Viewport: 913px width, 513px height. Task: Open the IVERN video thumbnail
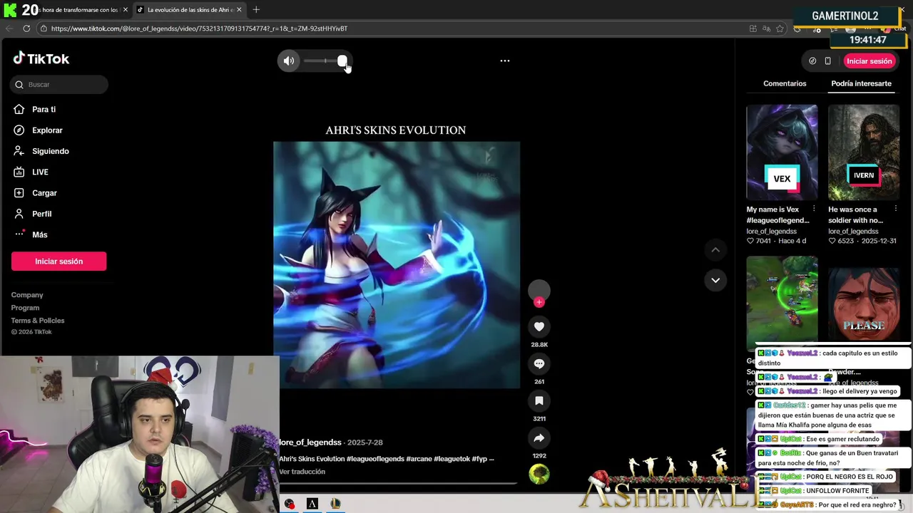[864, 152]
